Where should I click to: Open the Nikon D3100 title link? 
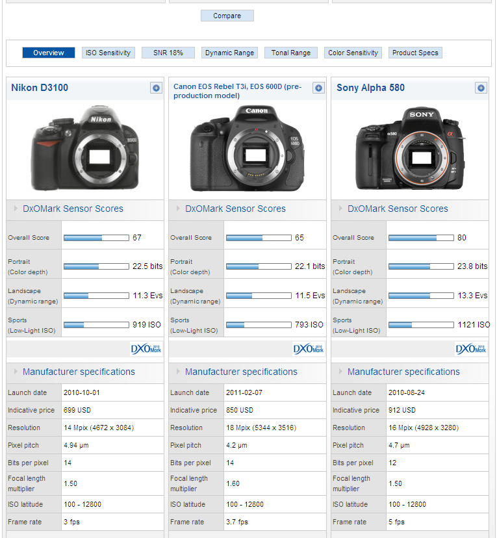(x=40, y=88)
